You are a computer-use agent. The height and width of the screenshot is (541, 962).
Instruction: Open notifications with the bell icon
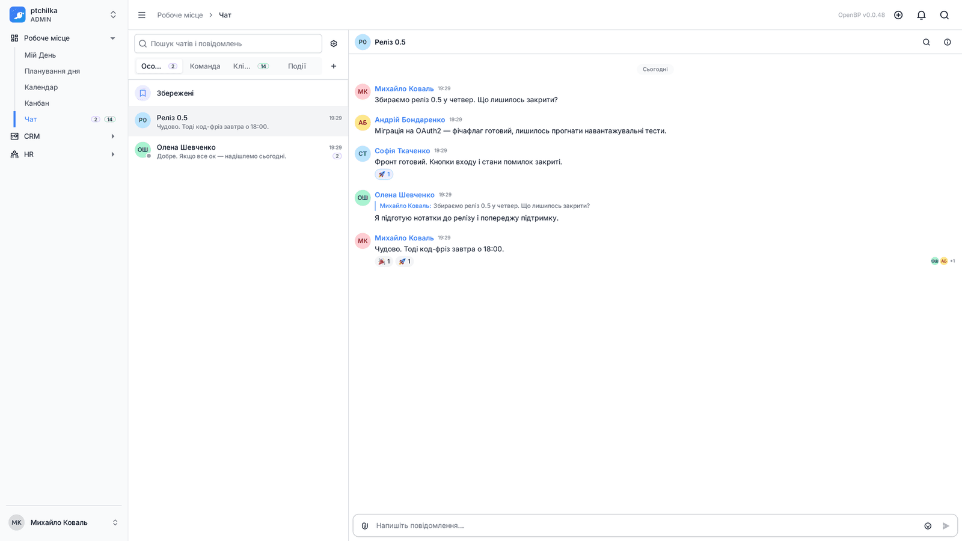click(x=921, y=15)
